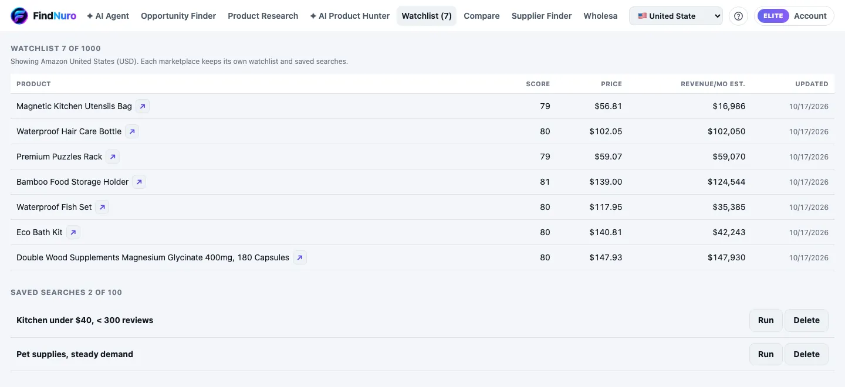
Task: Click the $16,986 revenue value
Action: coord(729,106)
